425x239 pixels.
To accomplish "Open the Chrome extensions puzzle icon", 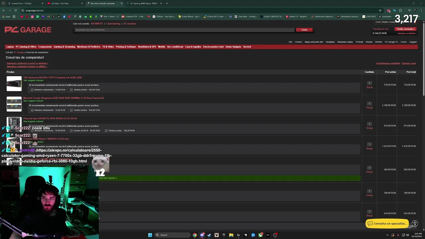I will click(400, 10).
